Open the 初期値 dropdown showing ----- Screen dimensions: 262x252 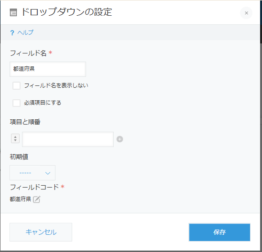coord(33,173)
